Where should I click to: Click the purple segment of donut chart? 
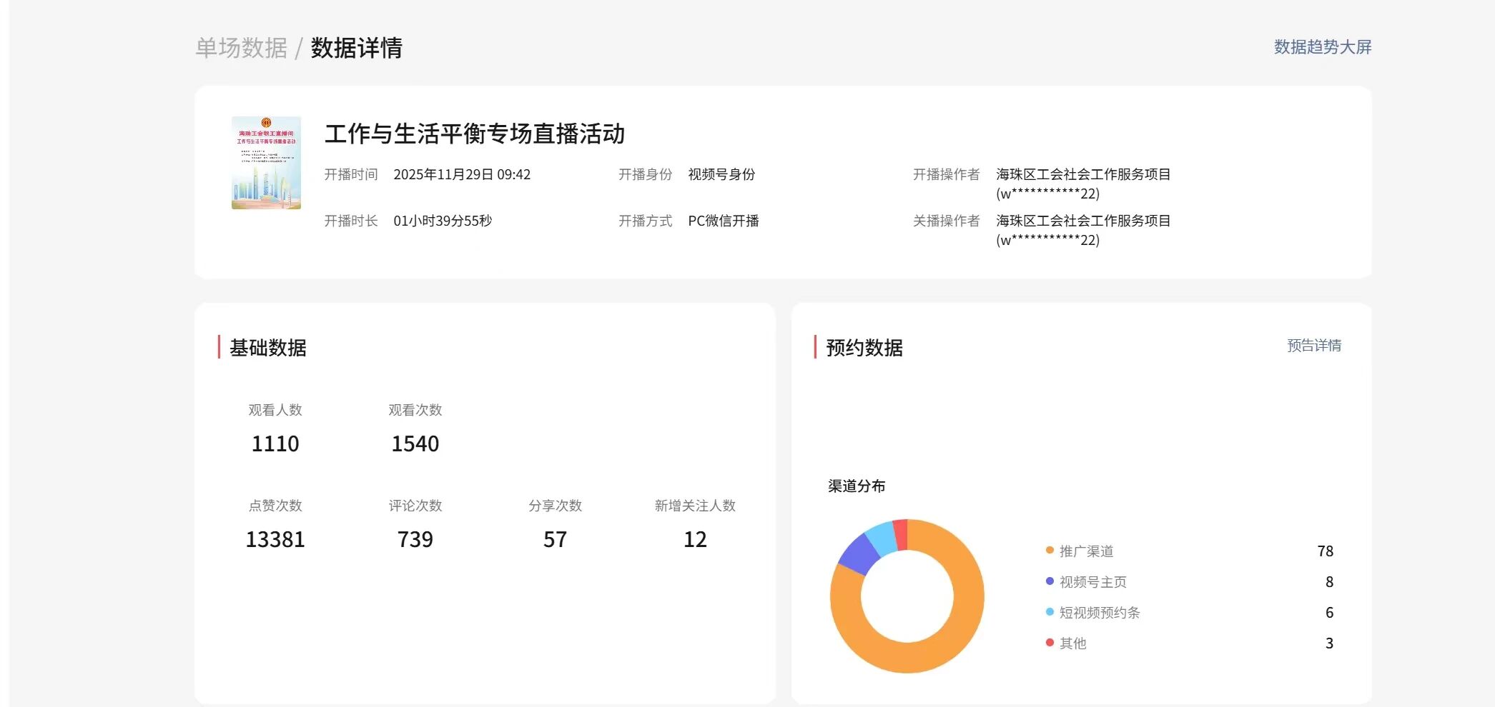tap(858, 553)
